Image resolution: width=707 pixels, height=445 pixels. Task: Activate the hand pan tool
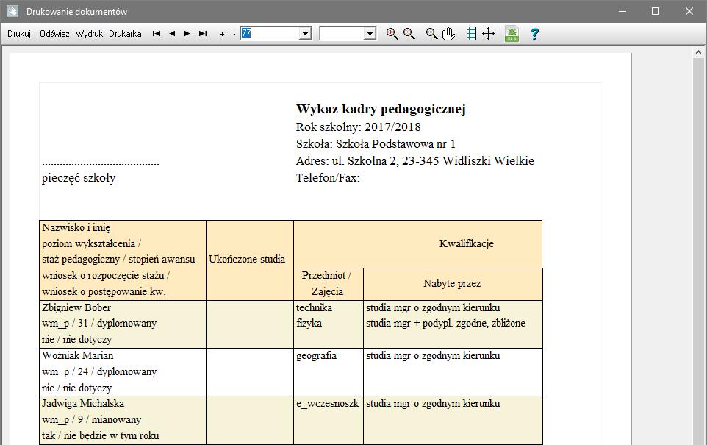[x=448, y=34]
